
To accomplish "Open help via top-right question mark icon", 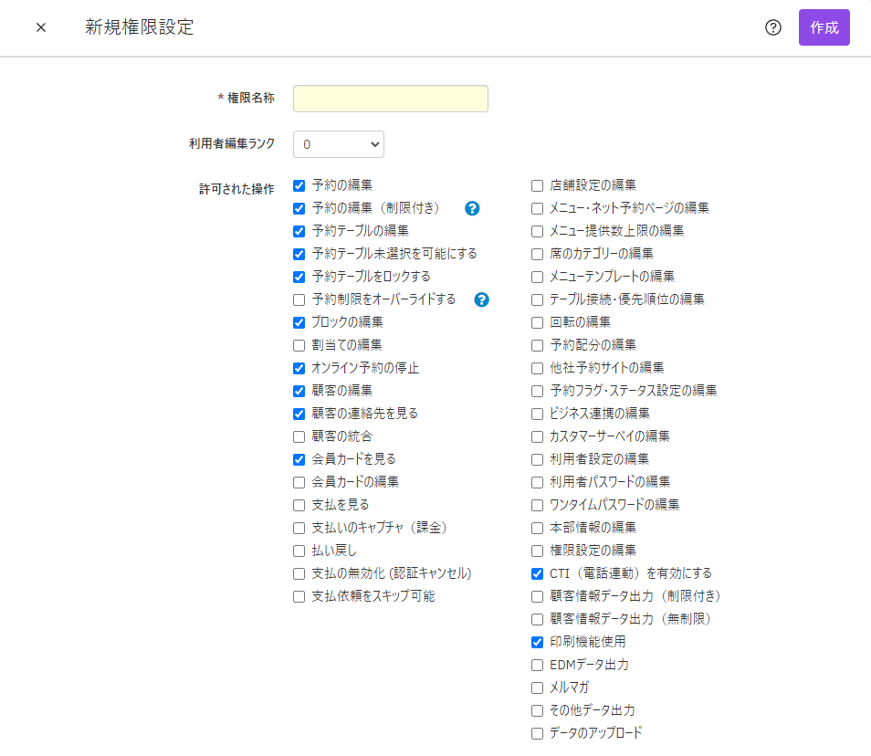I will coord(773,27).
